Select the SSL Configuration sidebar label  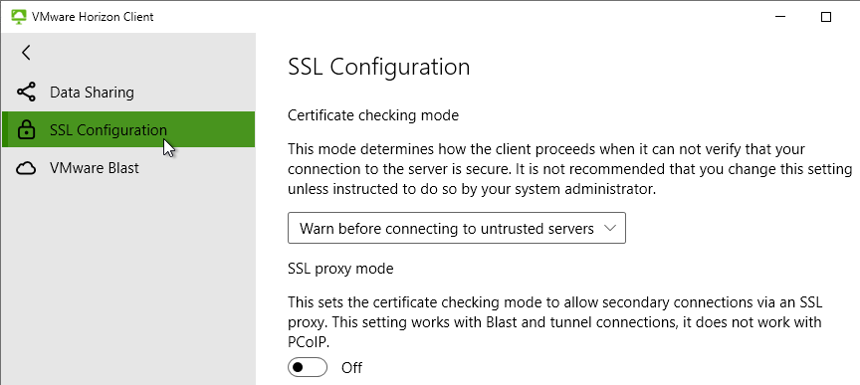tap(108, 130)
